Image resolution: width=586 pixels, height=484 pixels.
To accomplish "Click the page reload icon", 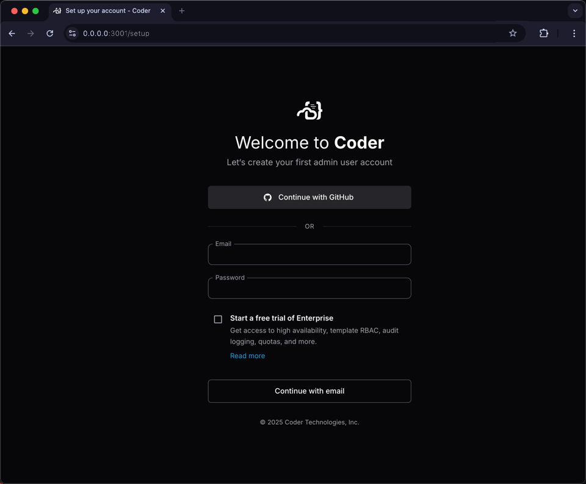I will coord(50,34).
